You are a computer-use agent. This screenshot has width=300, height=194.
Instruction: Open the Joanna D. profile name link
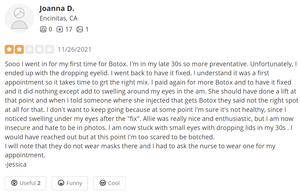pyautogui.click(x=57, y=8)
